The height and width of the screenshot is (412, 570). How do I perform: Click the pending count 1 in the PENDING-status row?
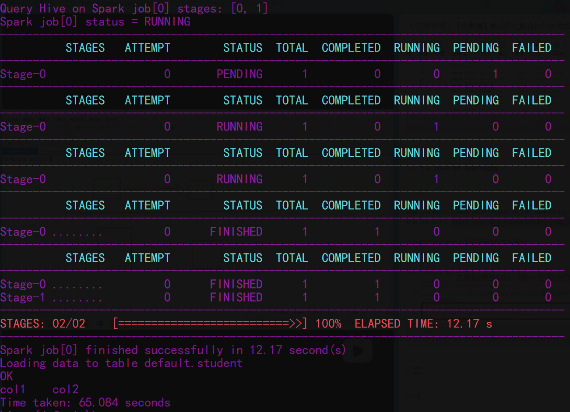point(495,74)
